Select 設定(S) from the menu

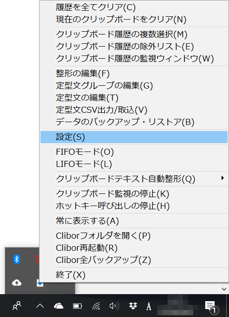[134, 137]
